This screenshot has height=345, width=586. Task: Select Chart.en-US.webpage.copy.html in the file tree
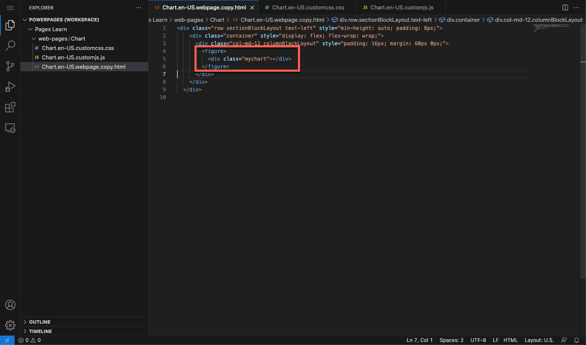(x=84, y=67)
